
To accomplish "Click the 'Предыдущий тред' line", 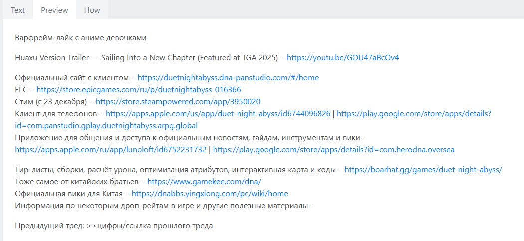I will 114,226.
